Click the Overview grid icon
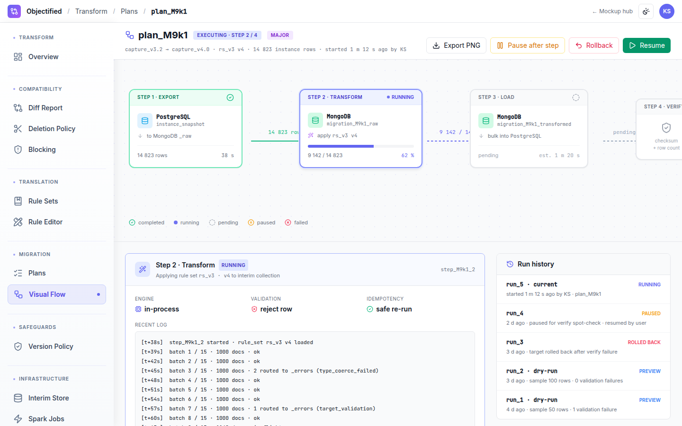 tap(18, 57)
